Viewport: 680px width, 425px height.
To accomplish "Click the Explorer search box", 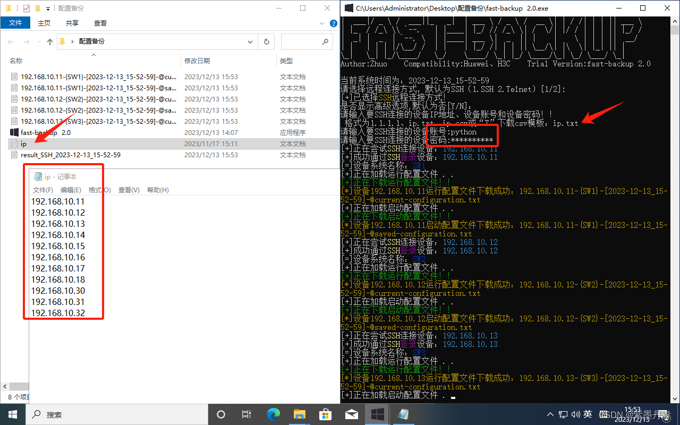I will coord(307,41).
